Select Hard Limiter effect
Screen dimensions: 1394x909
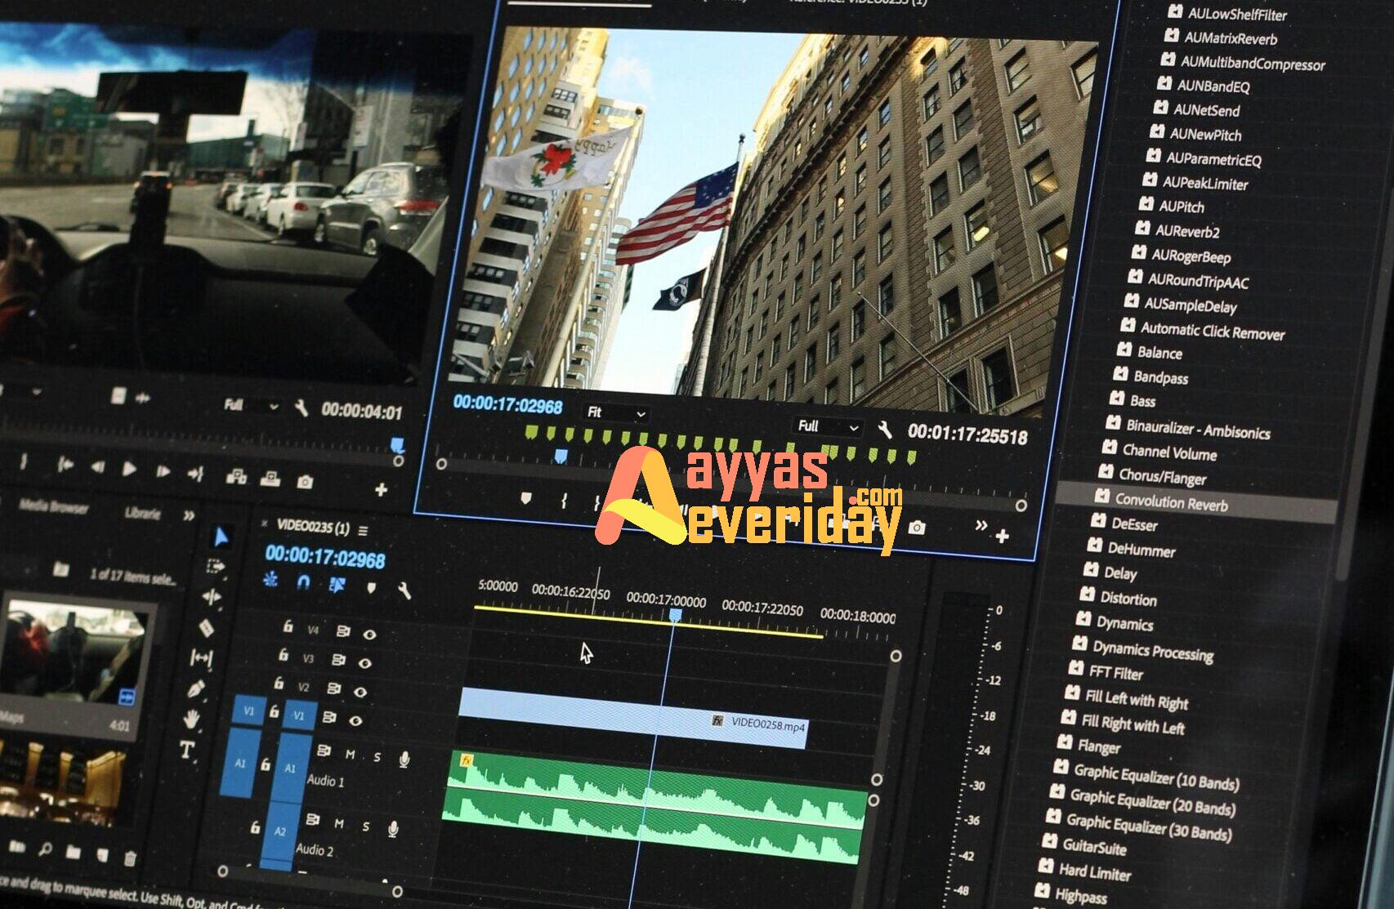pyautogui.click(x=1094, y=871)
